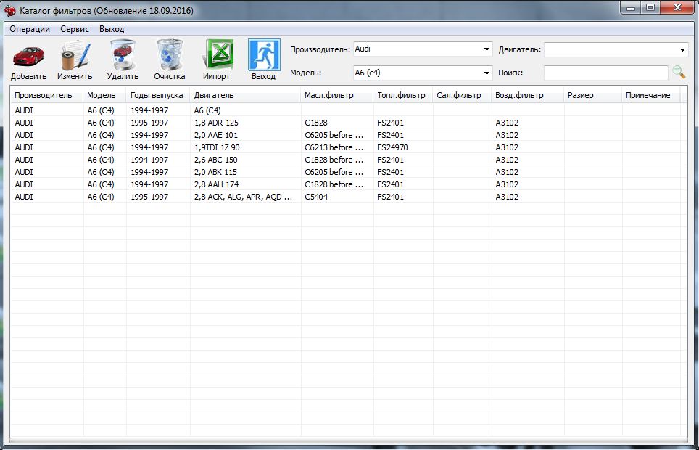Select the 1,8 ADR 125 engine row
The width and height of the screenshot is (699, 450).
coord(349,123)
